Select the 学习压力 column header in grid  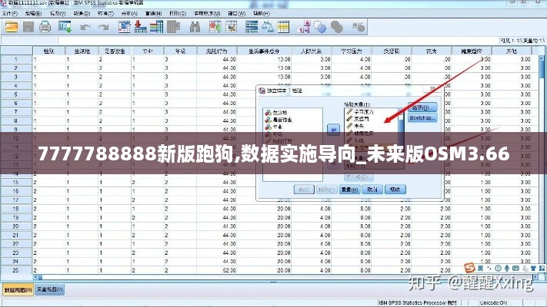(x=352, y=51)
